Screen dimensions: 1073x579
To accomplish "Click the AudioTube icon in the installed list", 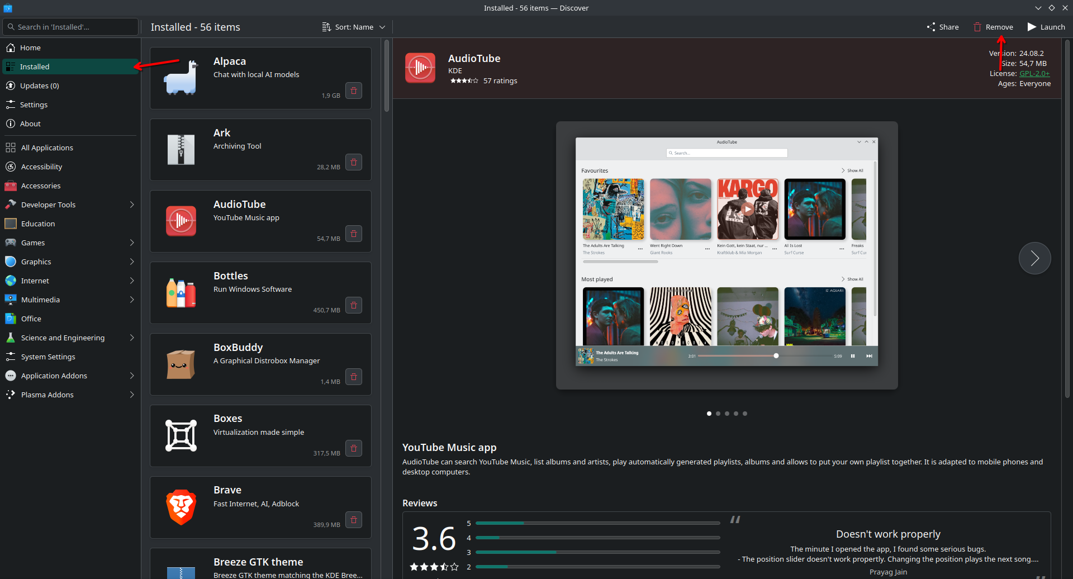I will click(x=181, y=221).
